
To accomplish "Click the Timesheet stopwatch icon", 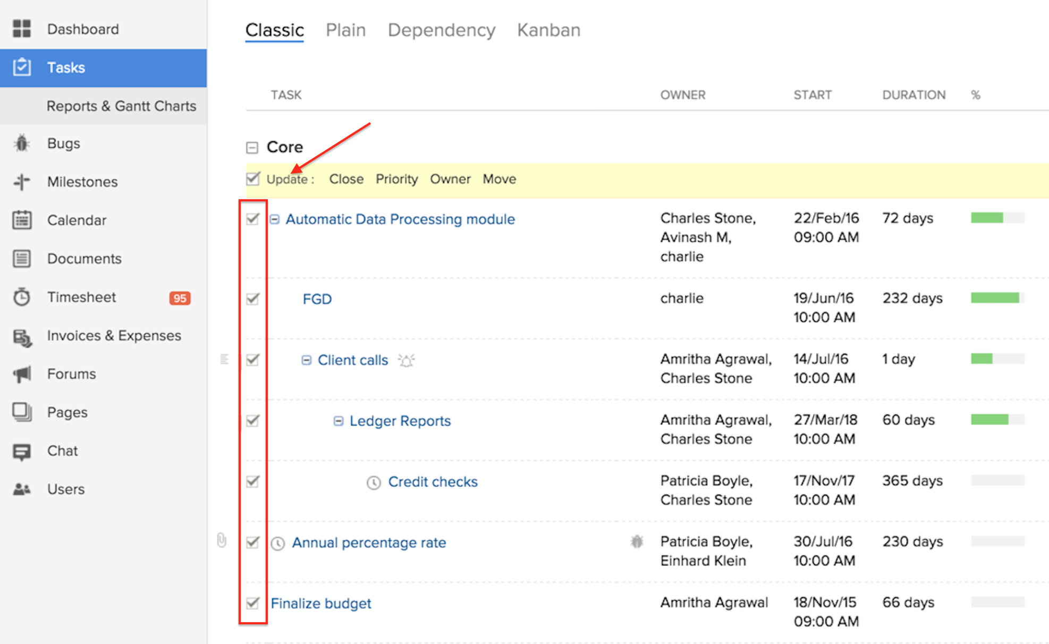I will [x=22, y=297].
